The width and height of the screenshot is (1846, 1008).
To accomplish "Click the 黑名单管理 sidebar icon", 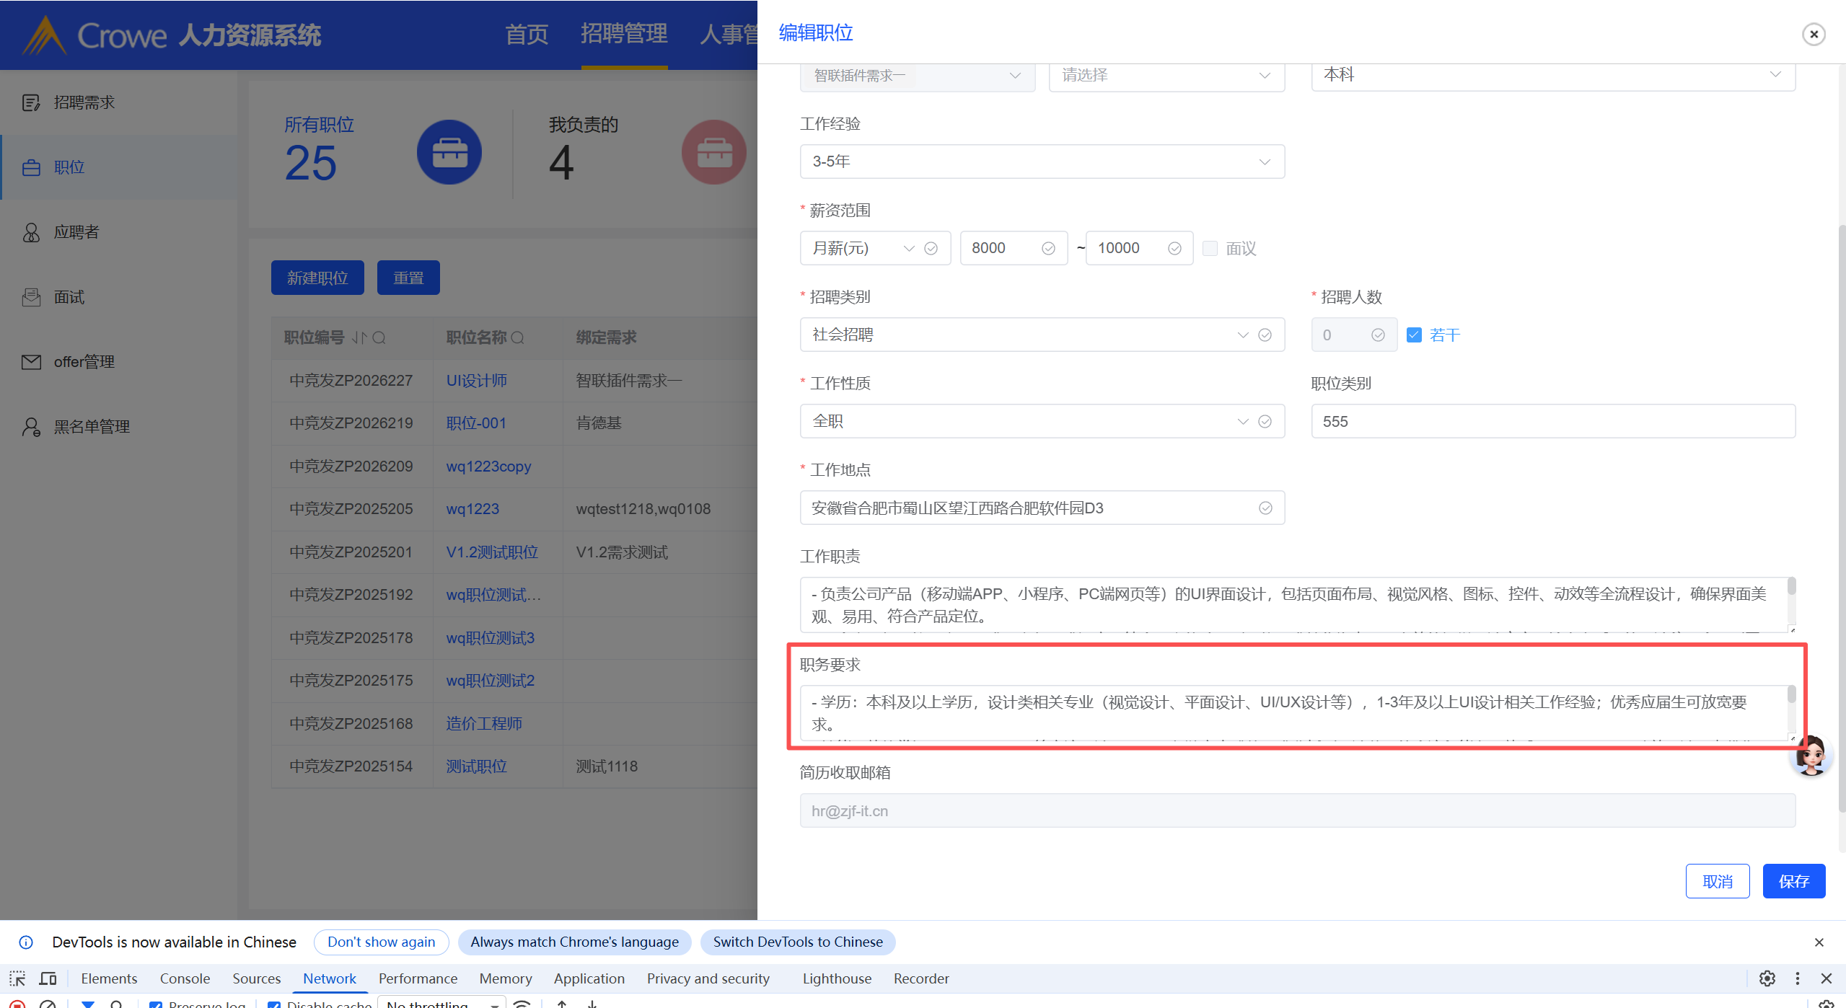I will (x=31, y=427).
